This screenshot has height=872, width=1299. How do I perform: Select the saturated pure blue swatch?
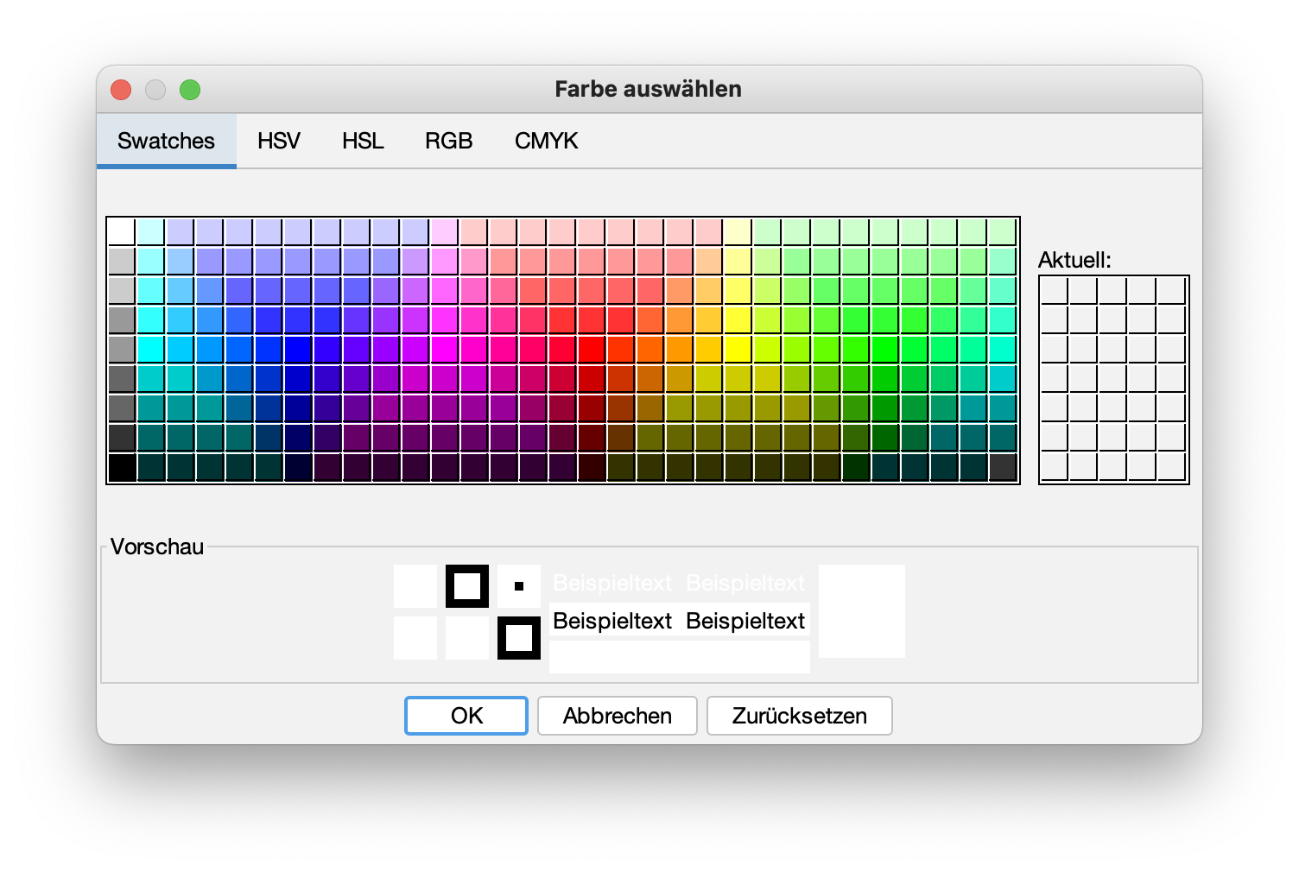coord(298,350)
